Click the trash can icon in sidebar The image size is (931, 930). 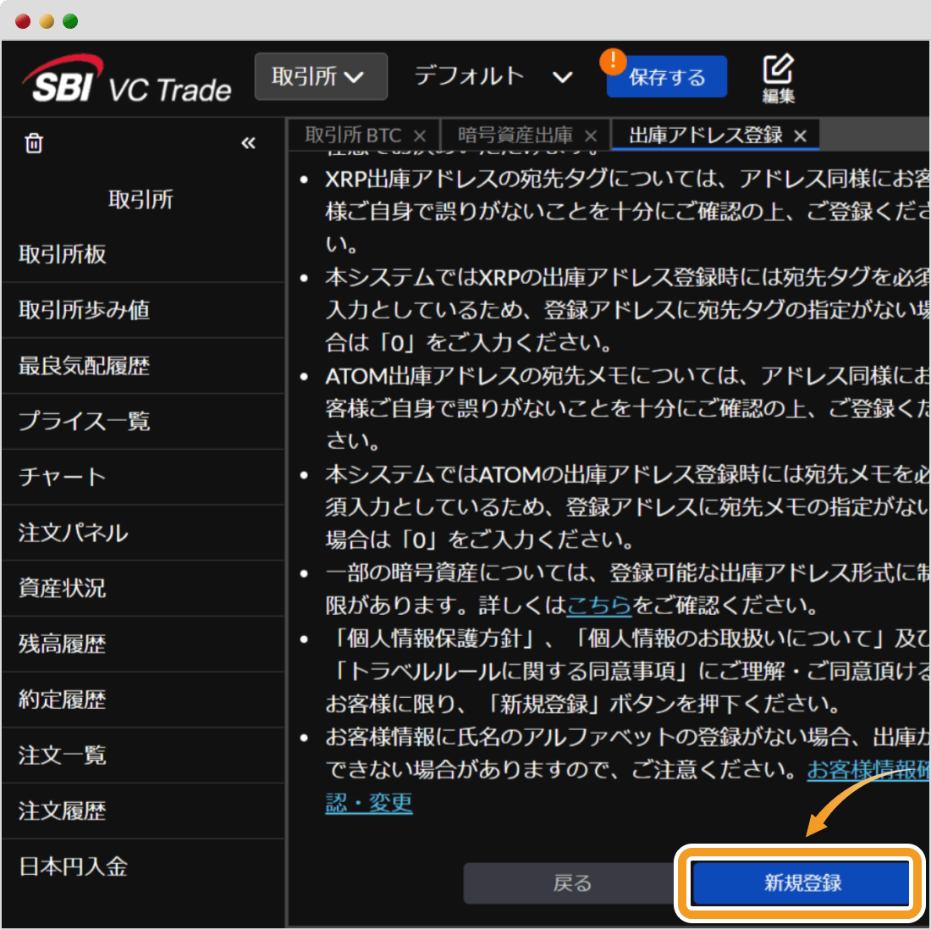point(34,143)
